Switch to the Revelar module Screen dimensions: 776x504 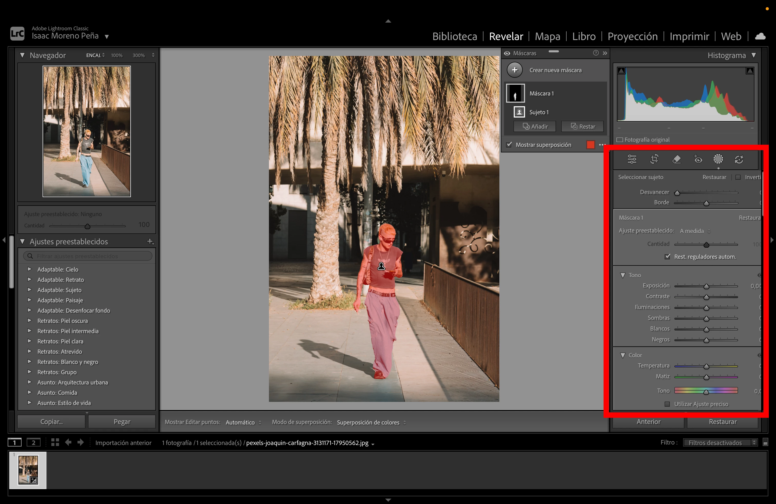tap(506, 36)
